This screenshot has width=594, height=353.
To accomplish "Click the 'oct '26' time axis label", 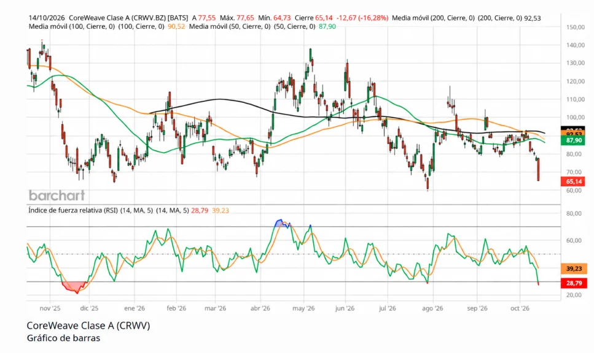I will click(x=520, y=308).
